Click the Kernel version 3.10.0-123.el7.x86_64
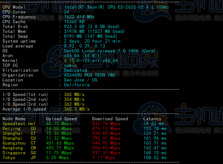The height and width of the screenshot is (164, 223). (x=91, y=61)
